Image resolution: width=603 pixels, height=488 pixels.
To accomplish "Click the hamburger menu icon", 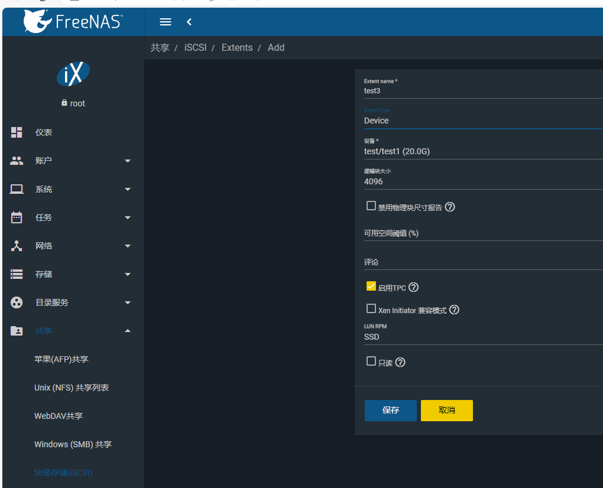I will 165,22.
